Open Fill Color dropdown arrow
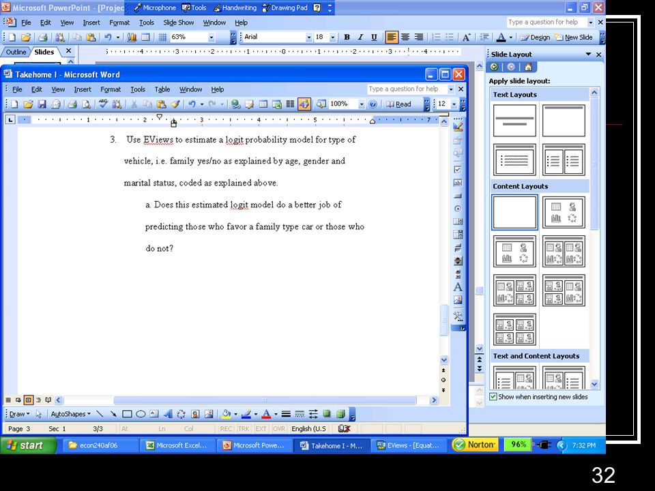Image resolution: width=655 pixels, height=491 pixels. [235, 414]
